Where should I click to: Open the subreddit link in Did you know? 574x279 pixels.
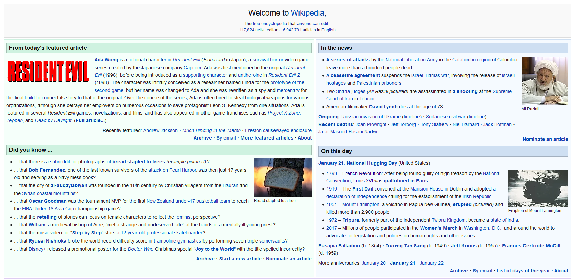(x=60, y=162)
